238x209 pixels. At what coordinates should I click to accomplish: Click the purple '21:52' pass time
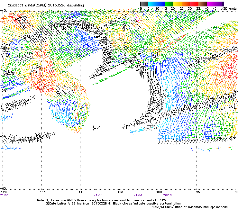pyautogui.click(x=98, y=195)
